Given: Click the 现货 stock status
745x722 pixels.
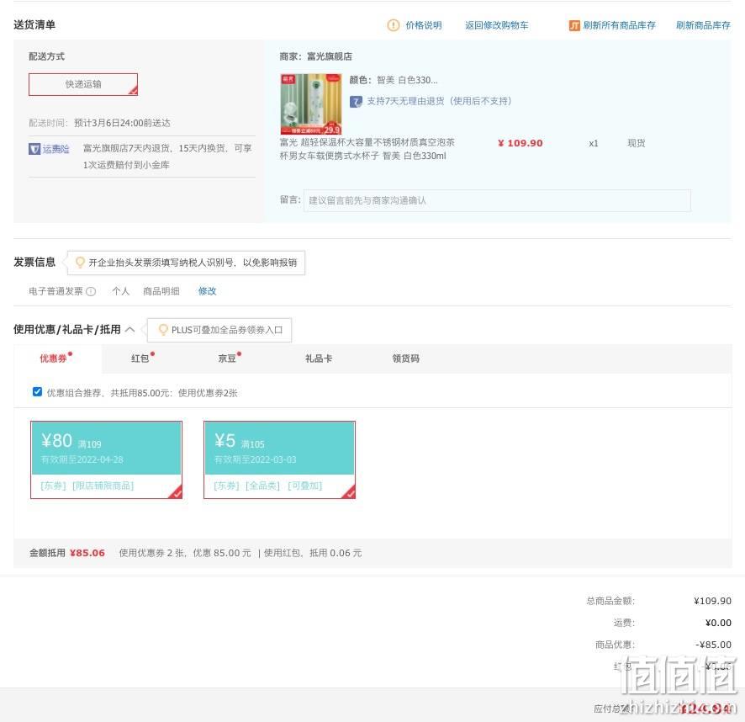Looking at the screenshot, I should (x=637, y=143).
